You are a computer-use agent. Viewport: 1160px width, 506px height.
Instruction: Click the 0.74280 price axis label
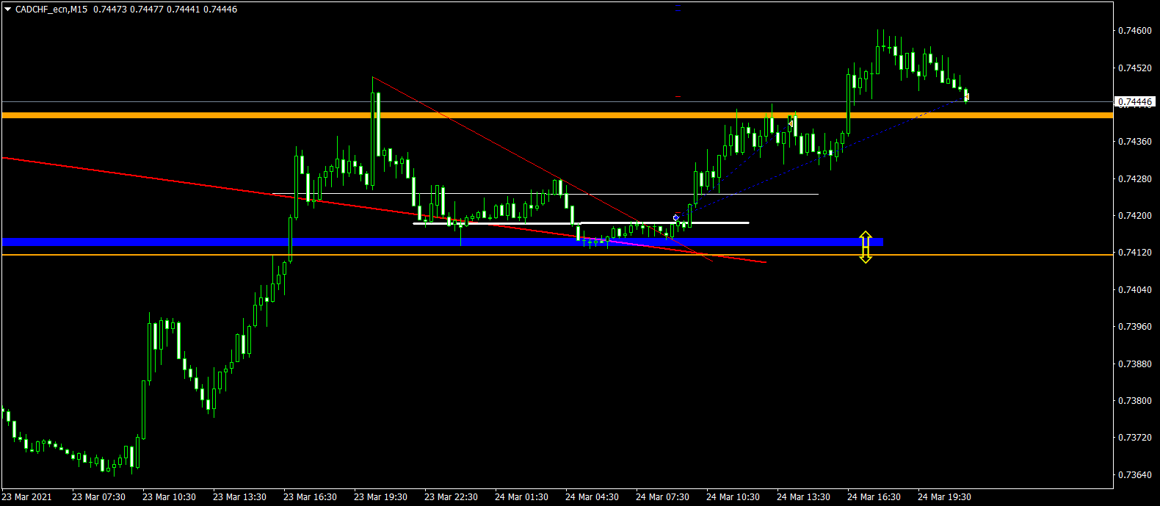click(x=1135, y=178)
